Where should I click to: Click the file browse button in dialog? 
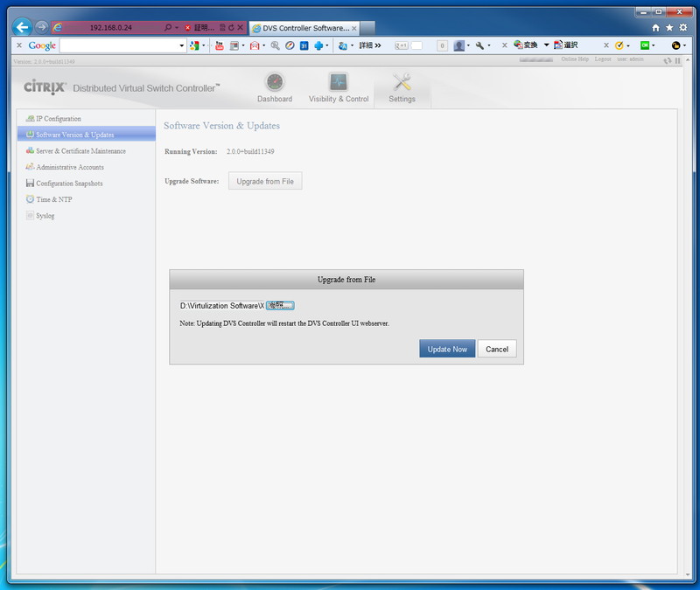(280, 305)
